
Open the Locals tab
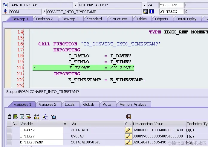[70, 104]
